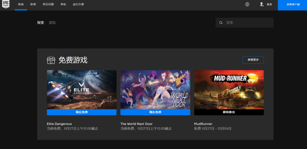Viewport: 307px width, 149px height.
Task: Click the Epic Games logo
Action: [x=6, y=4]
